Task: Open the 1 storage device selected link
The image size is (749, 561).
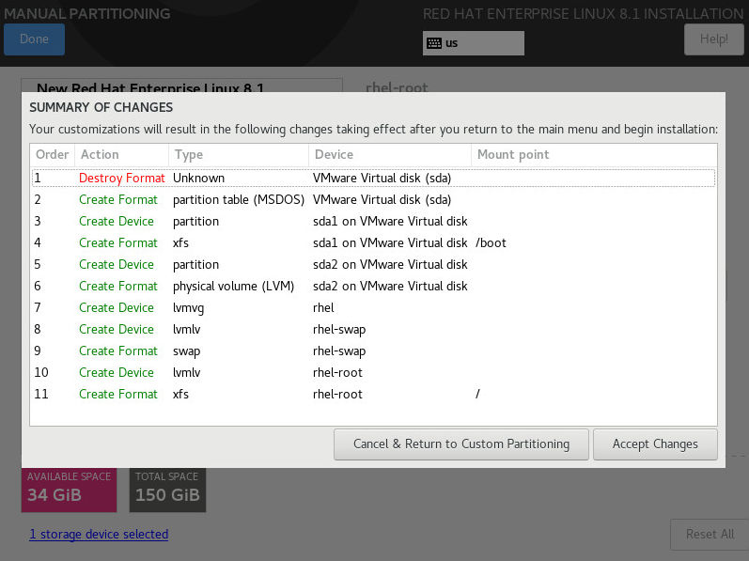Action: [x=99, y=535]
